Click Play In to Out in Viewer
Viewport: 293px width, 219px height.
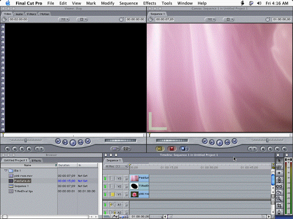point(65,143)
